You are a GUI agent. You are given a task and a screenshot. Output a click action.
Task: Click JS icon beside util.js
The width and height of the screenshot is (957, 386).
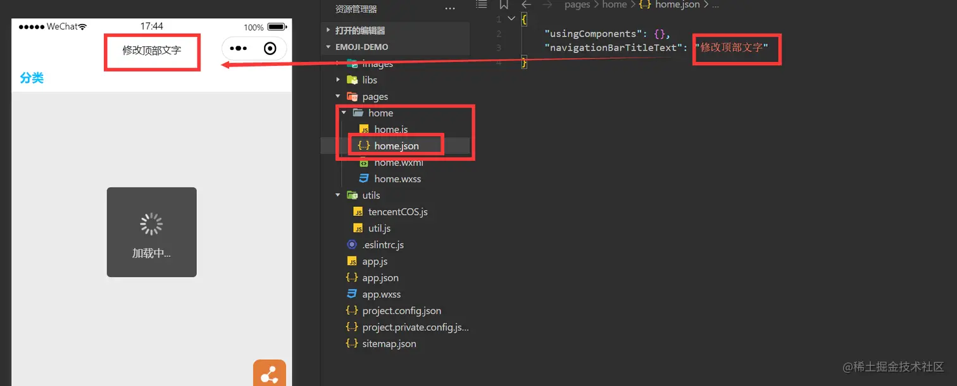click(x=358, y=228)
